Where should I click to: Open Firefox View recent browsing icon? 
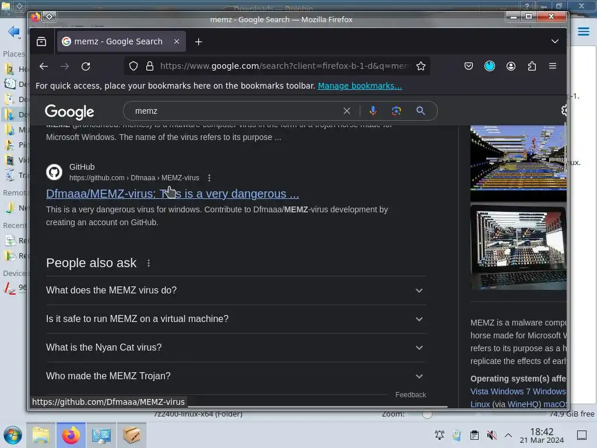[x=41, y=41]
